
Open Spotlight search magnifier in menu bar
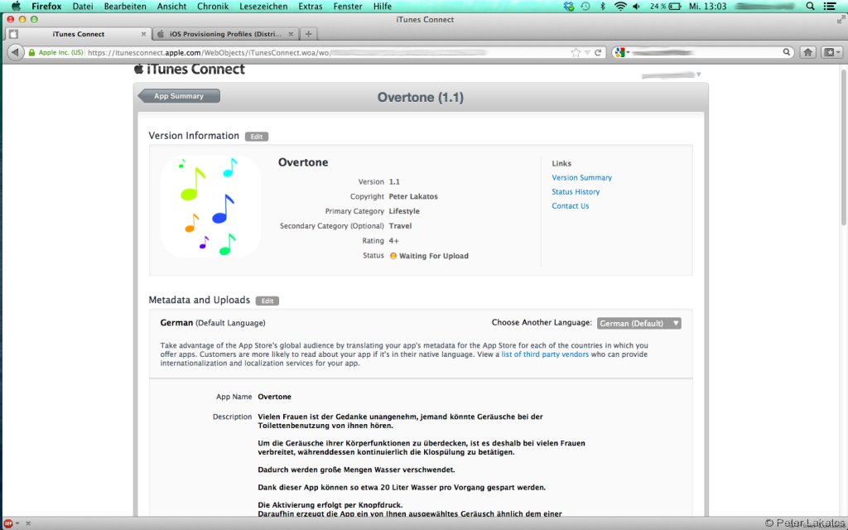[810, 7]
